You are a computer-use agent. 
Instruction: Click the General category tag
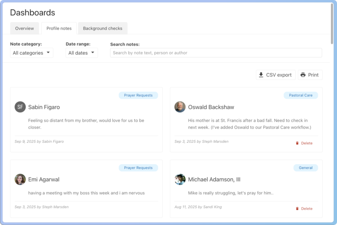click(306, 168)
